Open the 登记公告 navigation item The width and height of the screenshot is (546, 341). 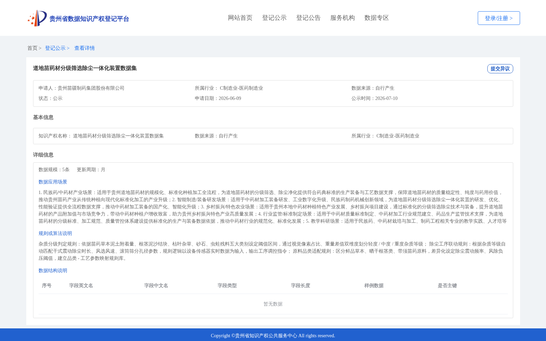[308, 18]
